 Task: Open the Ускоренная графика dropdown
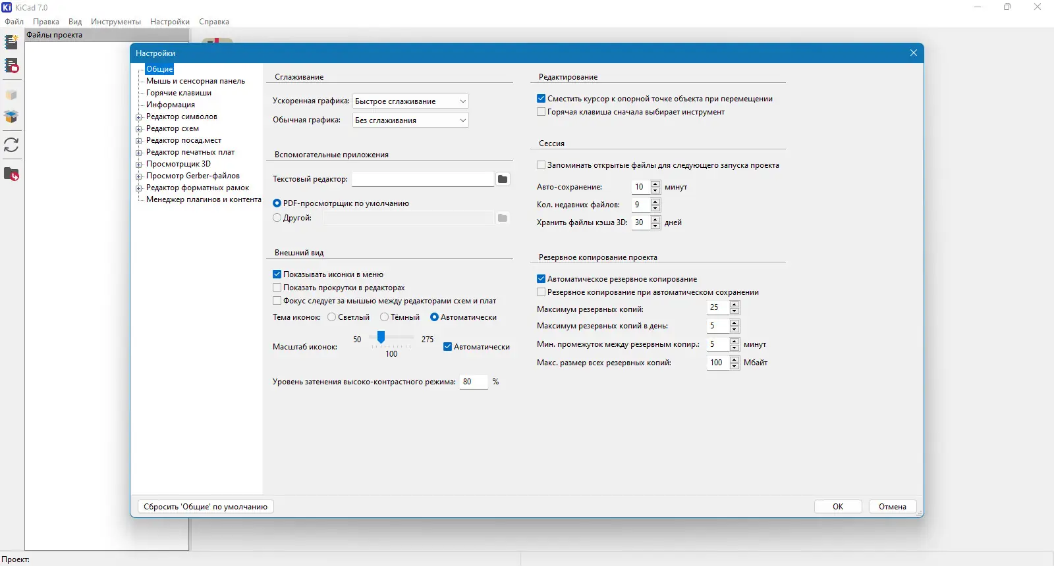[x=410, y=101]
